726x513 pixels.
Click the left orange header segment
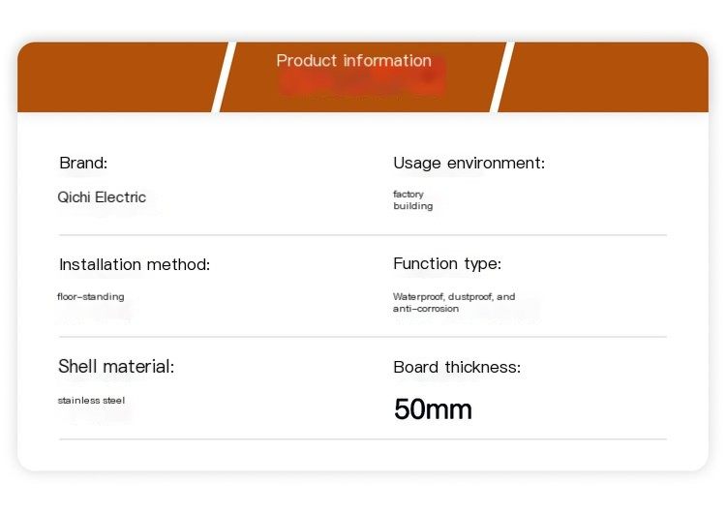pyautogui.click(x=118, y=76)
